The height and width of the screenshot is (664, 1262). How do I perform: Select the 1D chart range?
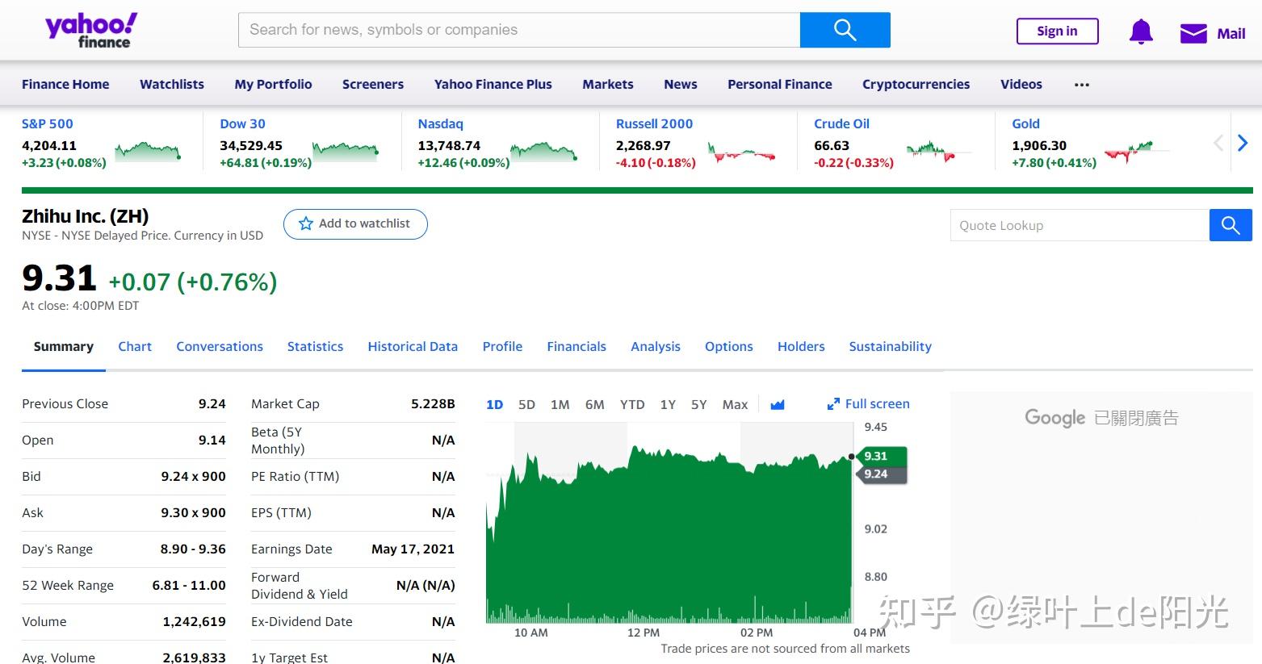click(x=495, y=404)
